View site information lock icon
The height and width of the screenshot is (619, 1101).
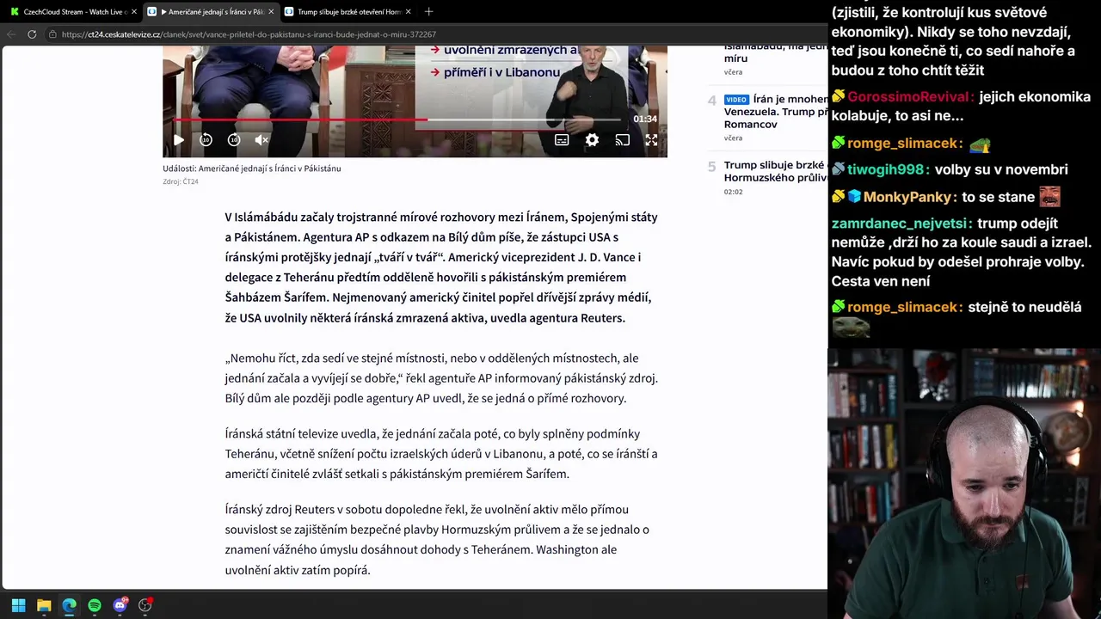(52, 34)
